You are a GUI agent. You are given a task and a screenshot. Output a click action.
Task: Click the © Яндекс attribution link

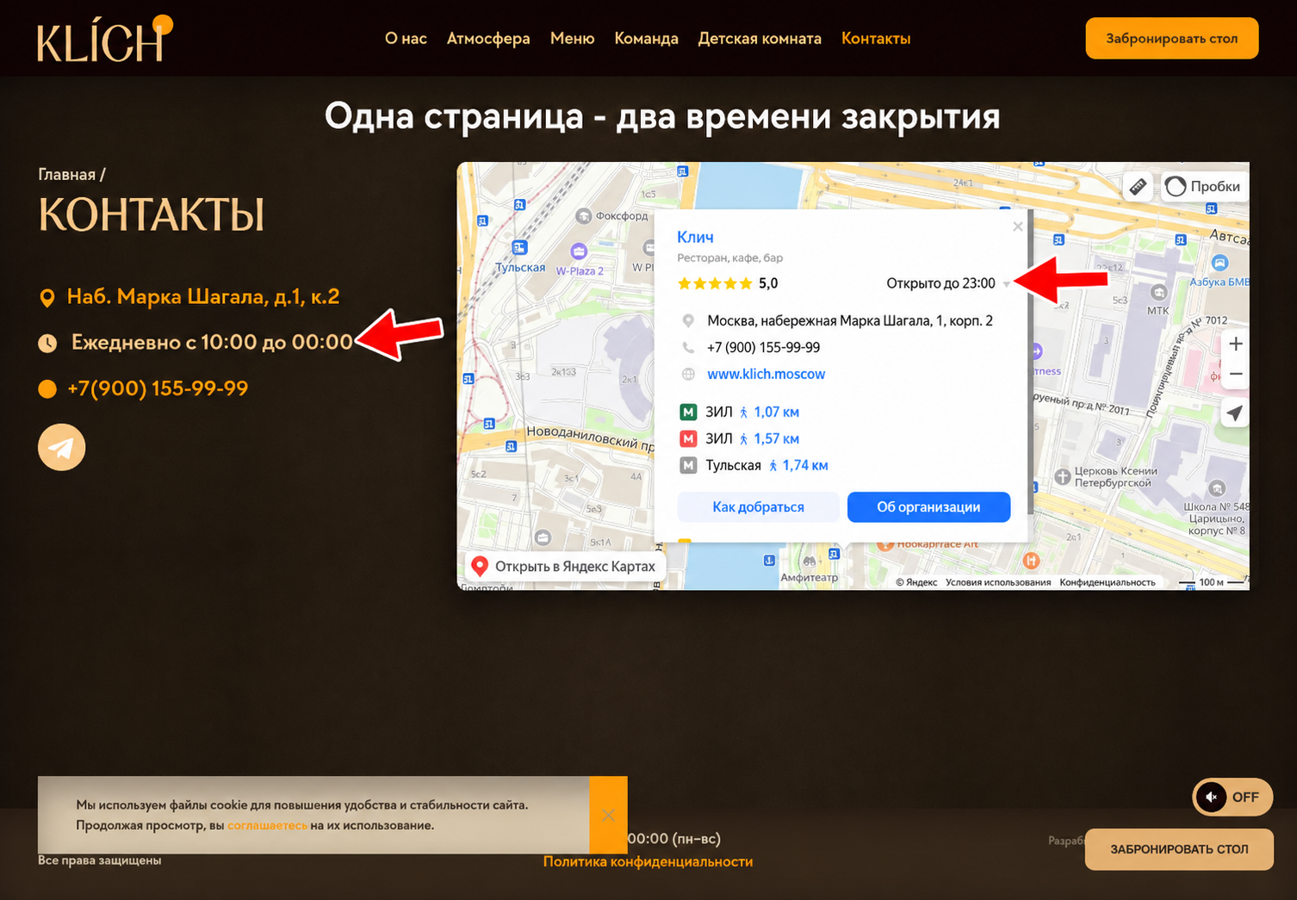pyautogui.click(x=916, y=583)
